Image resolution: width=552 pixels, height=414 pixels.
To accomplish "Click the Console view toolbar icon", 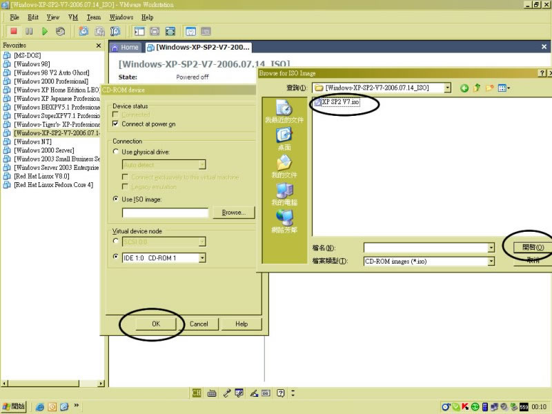I will point(206,31).
